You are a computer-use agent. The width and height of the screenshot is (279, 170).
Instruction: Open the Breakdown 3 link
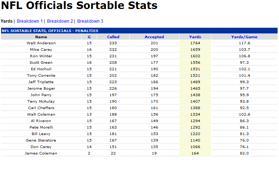point(90,21)
